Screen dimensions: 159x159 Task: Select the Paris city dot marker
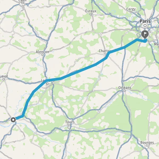click(x=145, y=25)
